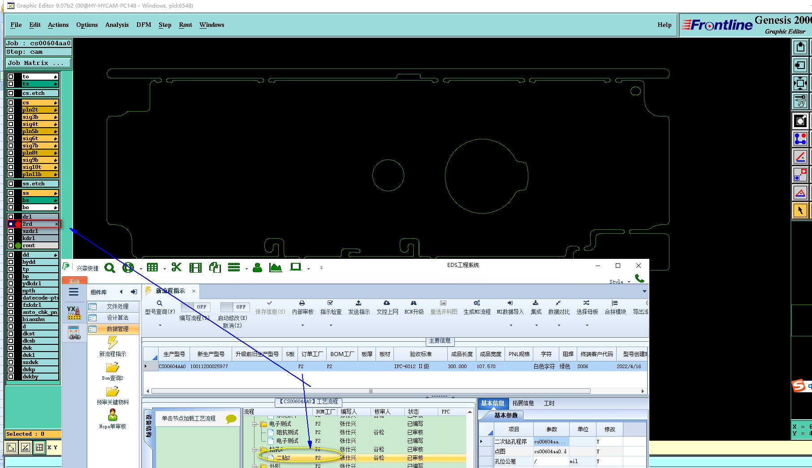812x468 pixels.
Task: Toggle checkbox for the hydd layer
Action: (11, 262)
